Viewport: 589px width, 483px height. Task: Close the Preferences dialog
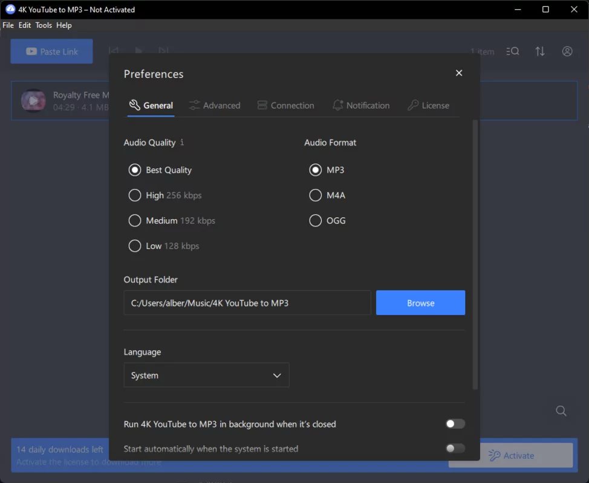tap(458, 72)
